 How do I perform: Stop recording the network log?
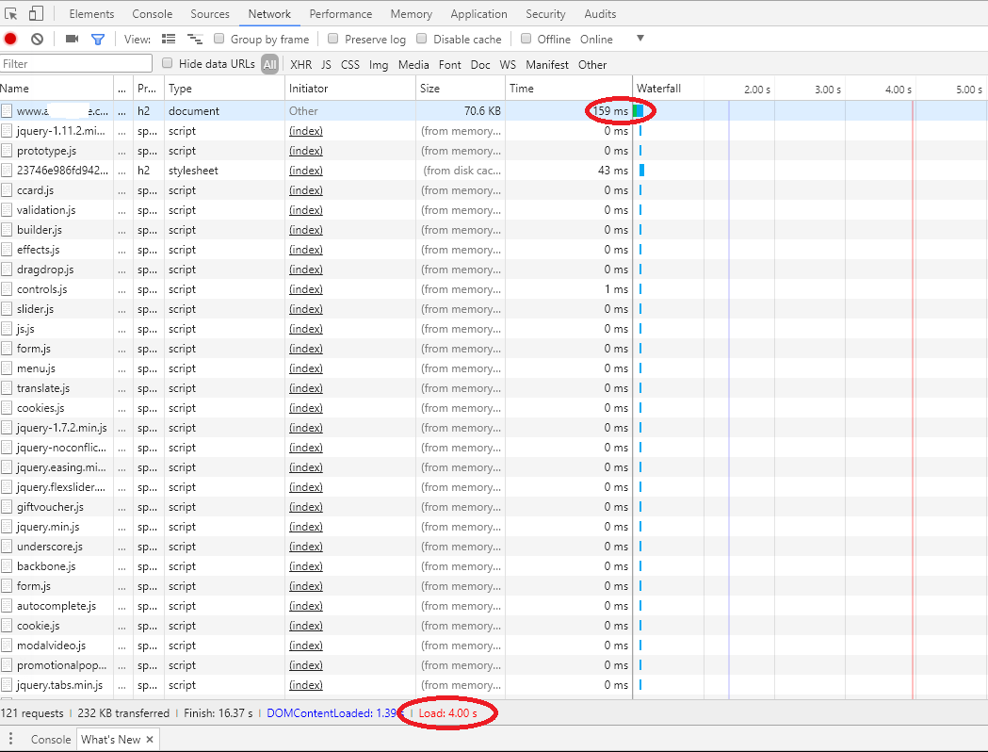pyautogui.click(x=10, y=39)
